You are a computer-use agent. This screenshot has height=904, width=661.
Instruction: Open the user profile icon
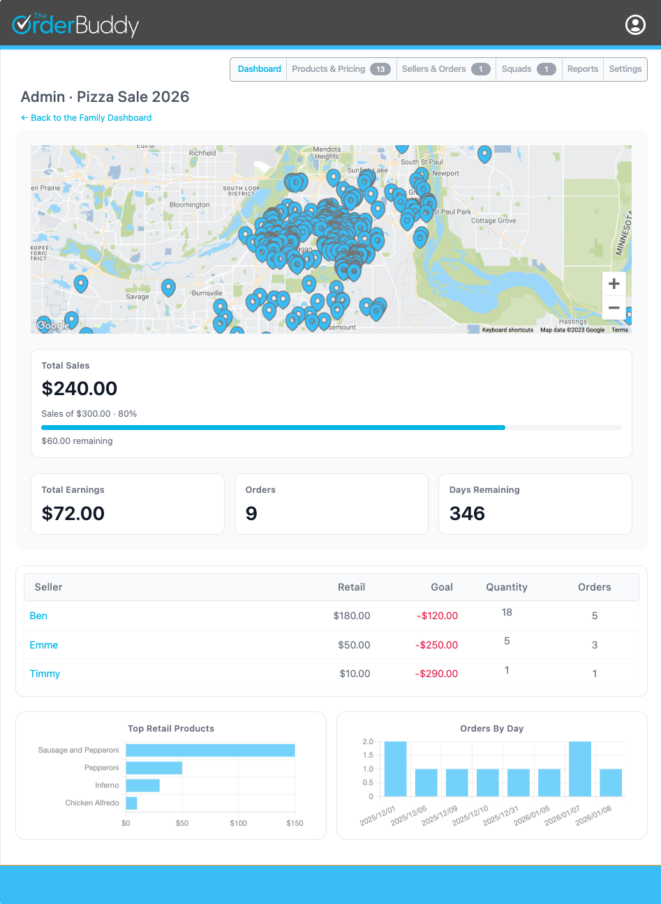coord(634,24)
